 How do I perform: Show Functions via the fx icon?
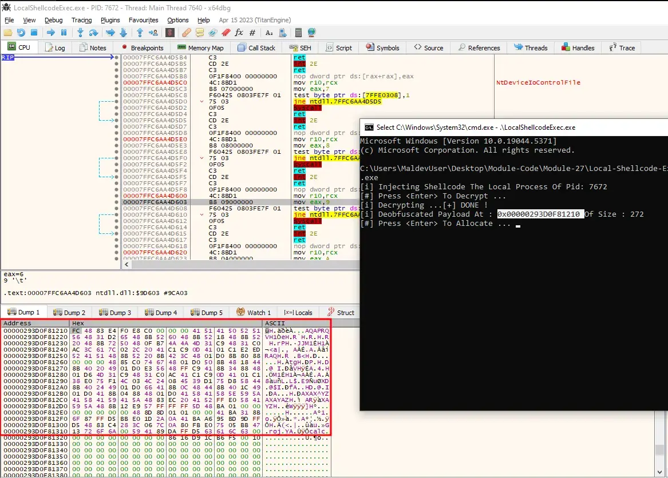point(239,33)
